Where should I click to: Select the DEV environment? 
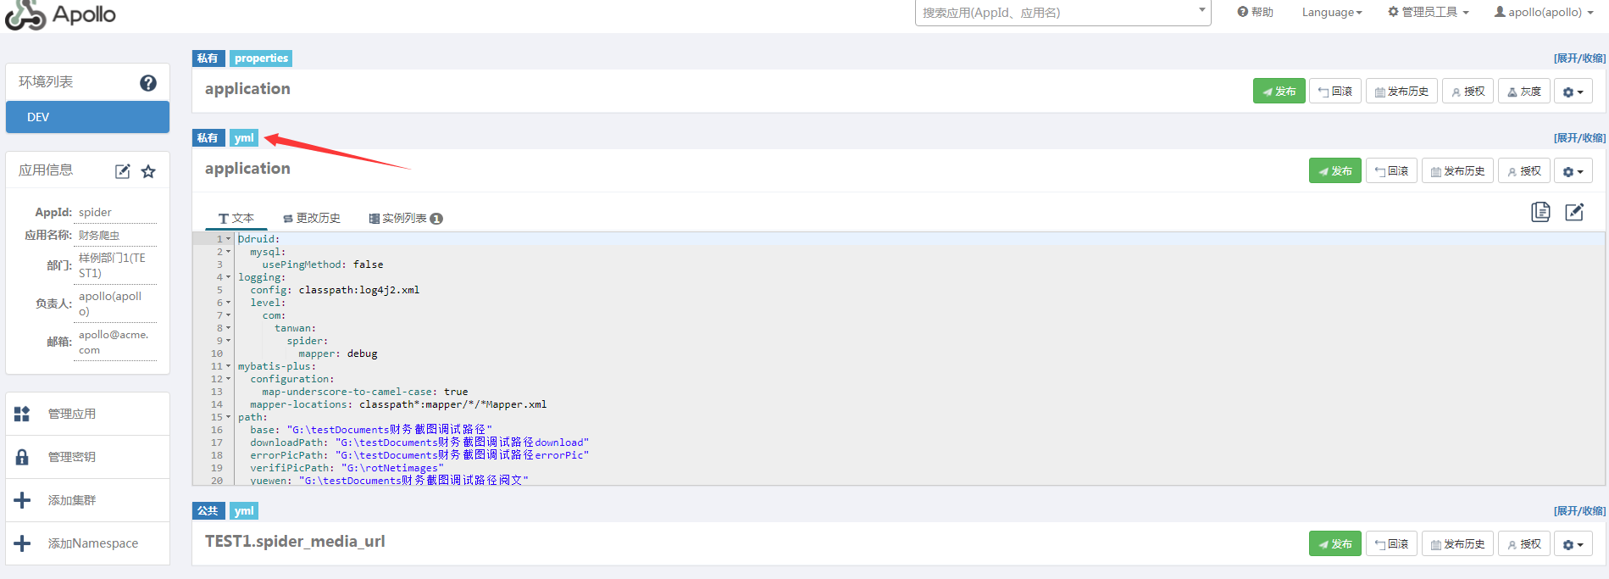click(87, 117)
